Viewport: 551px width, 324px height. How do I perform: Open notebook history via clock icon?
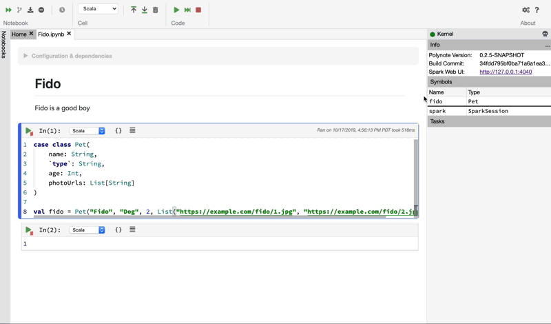62,10
